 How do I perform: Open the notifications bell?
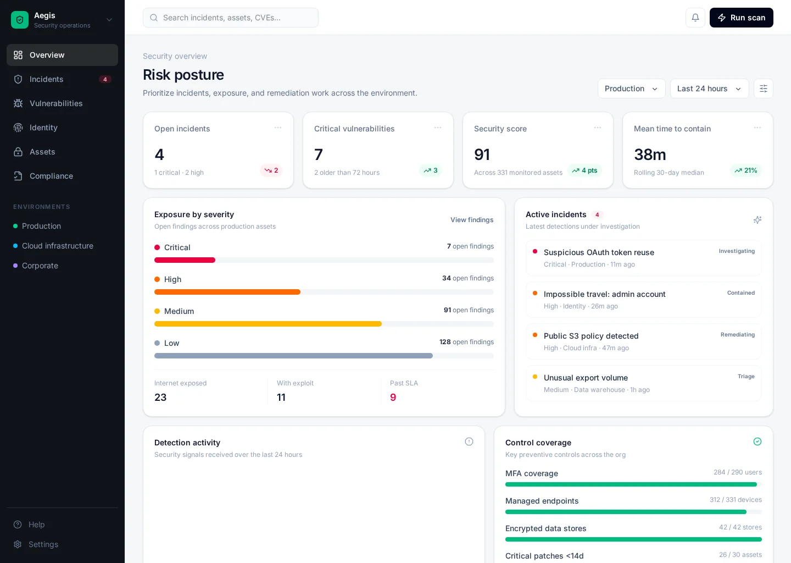click(x=695, y=18)
